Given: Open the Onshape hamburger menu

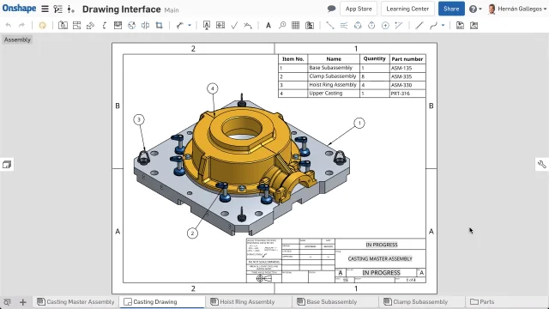Looking at the screenshot, I should (45, 9).
